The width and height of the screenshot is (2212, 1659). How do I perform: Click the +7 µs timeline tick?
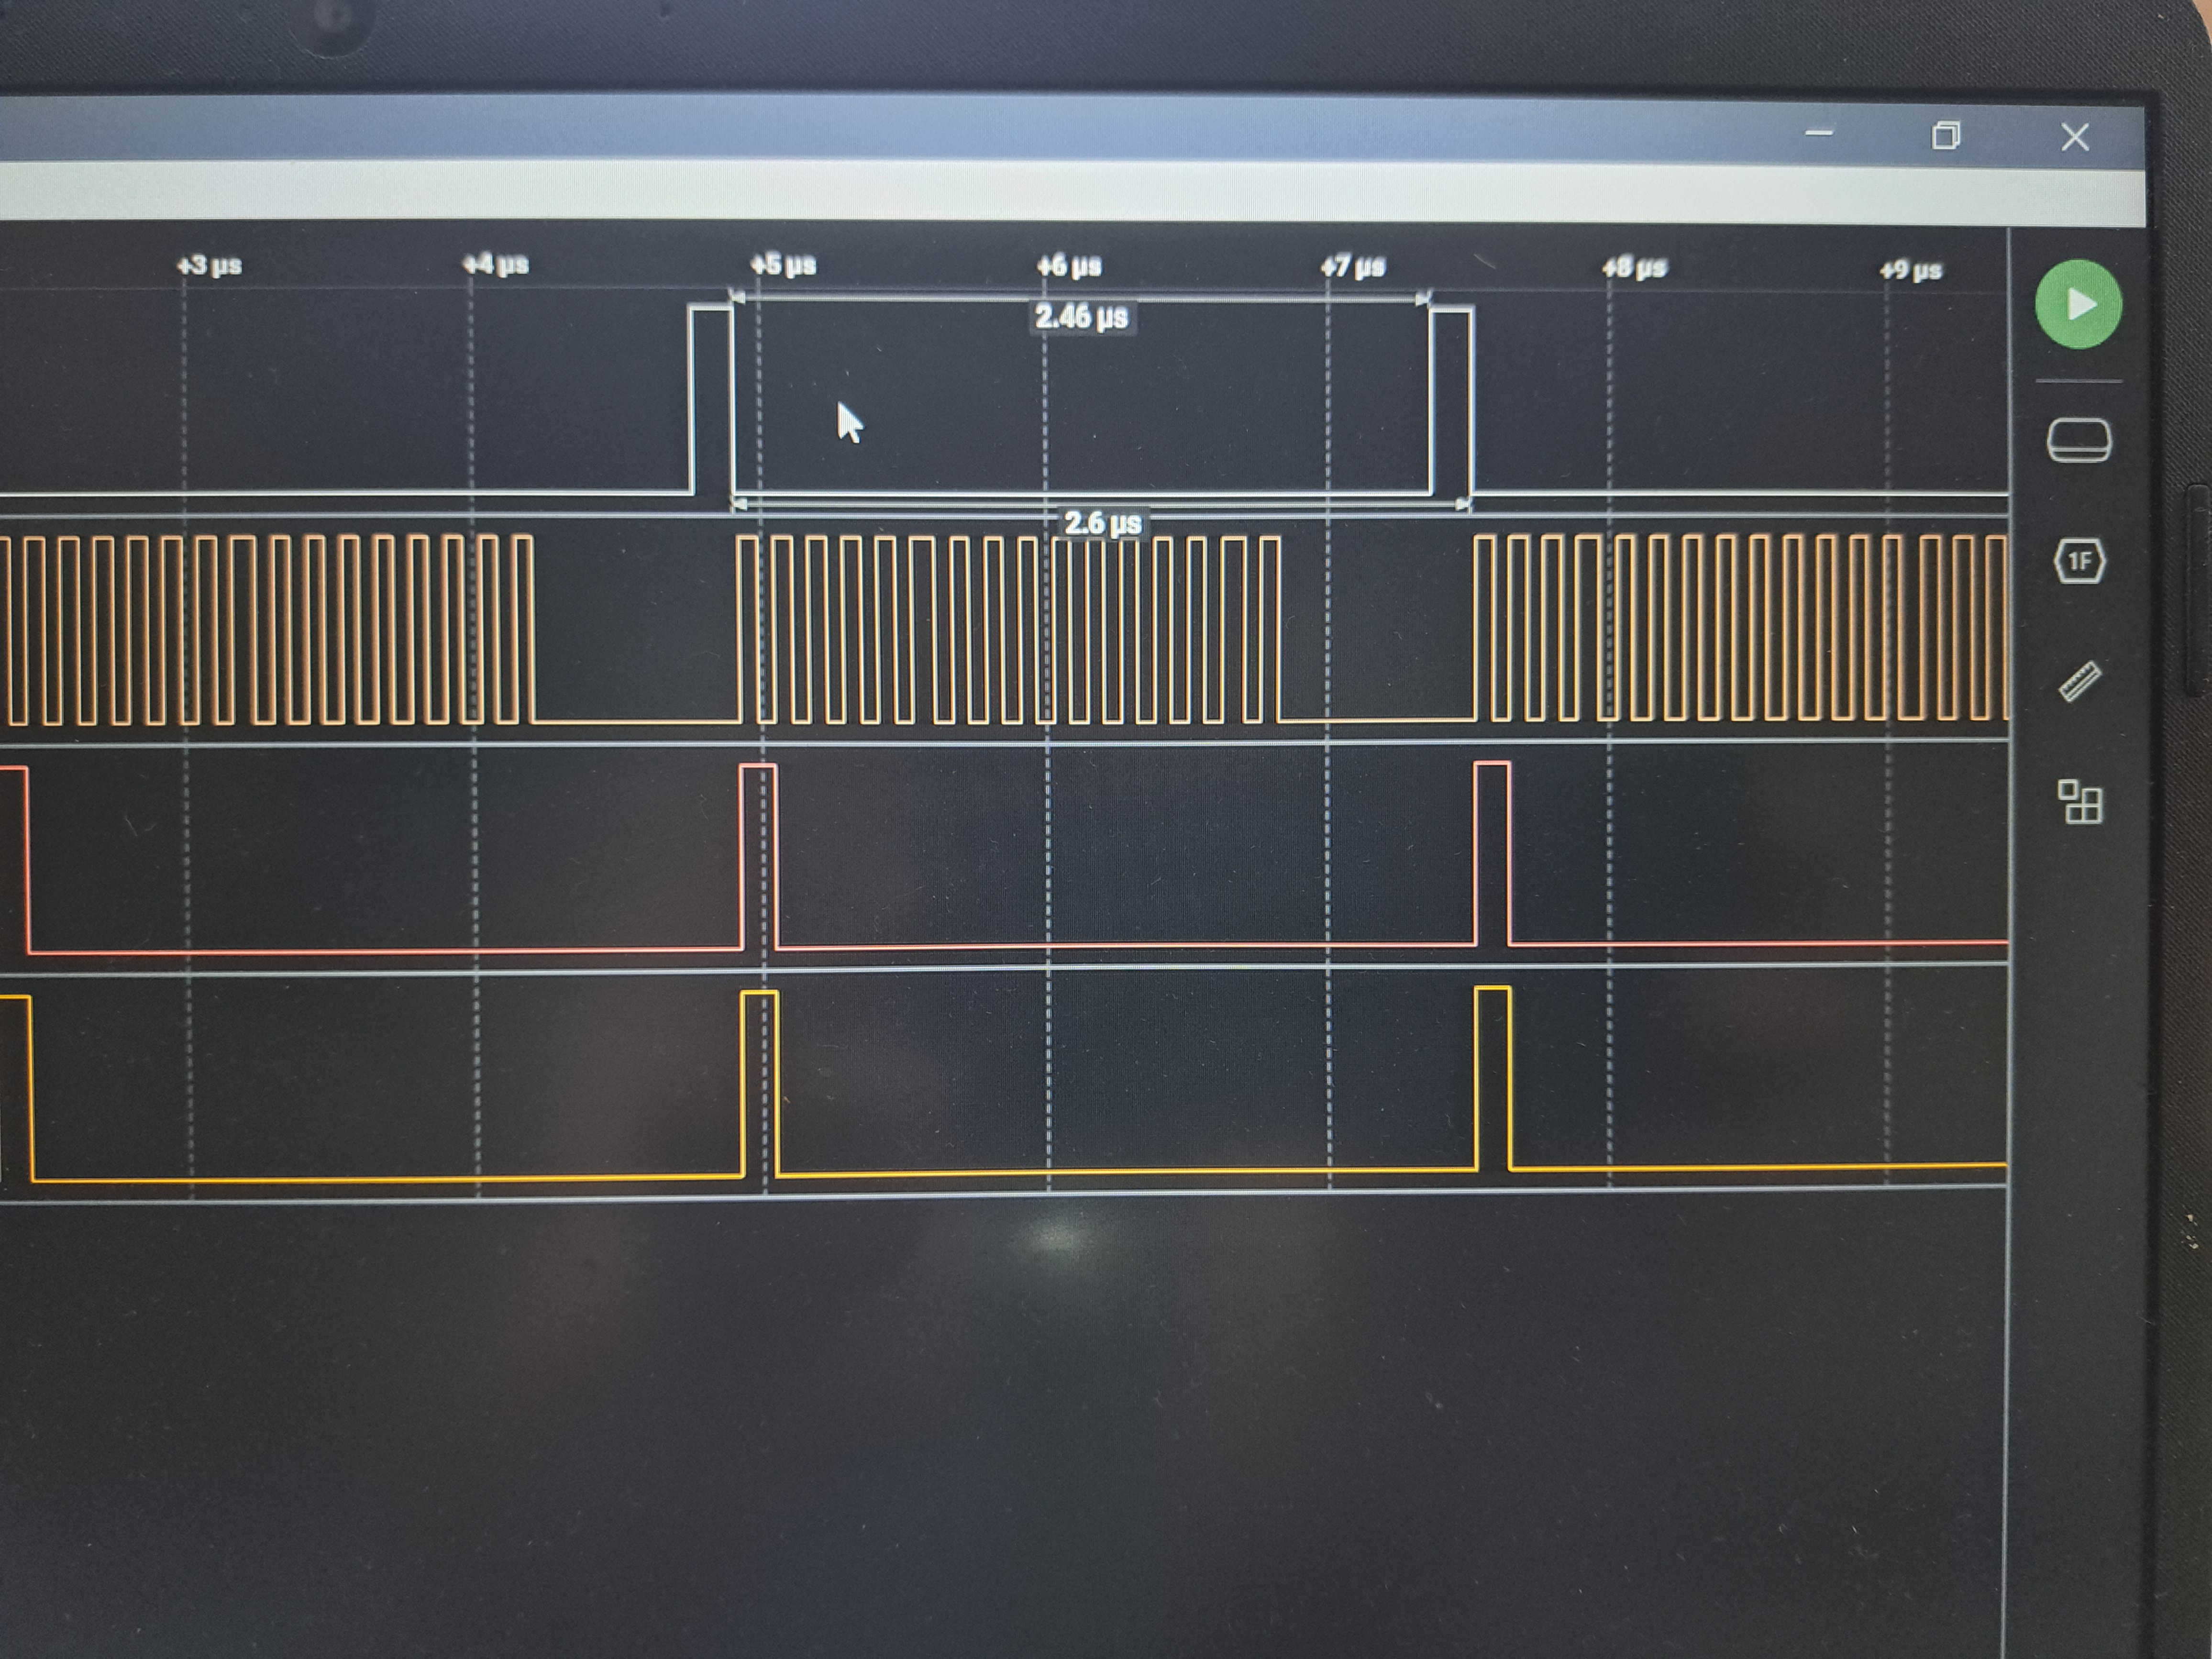(x=1353, y=267)
